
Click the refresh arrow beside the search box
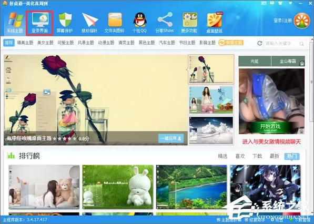(x=259, y=43)
